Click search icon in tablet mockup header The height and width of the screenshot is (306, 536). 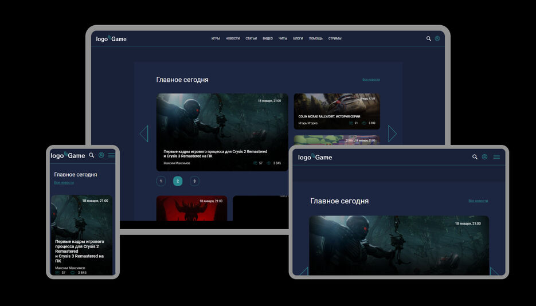[475, 157]
